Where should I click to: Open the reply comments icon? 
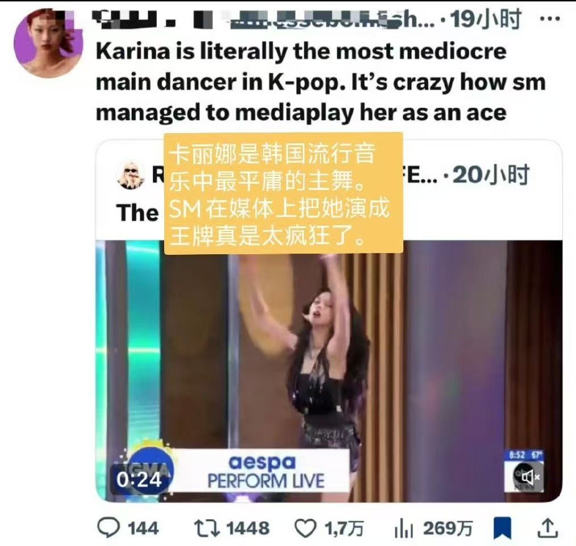(108, 528)
